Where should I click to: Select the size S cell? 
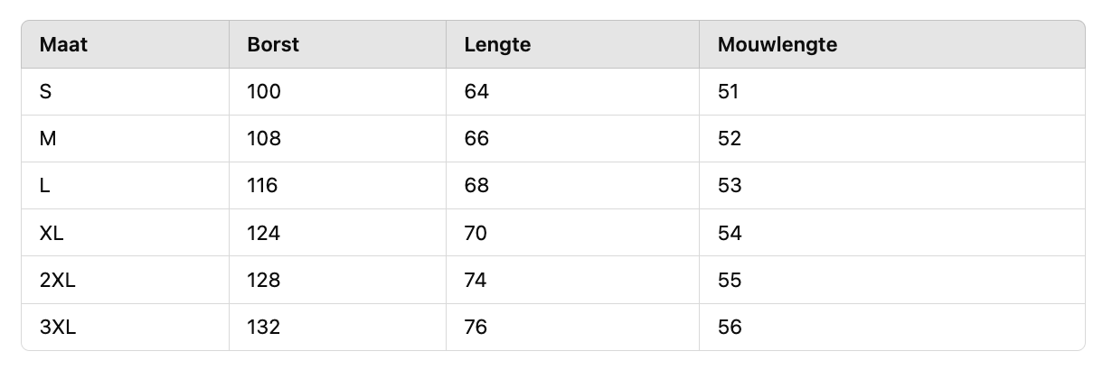(46, 91)
